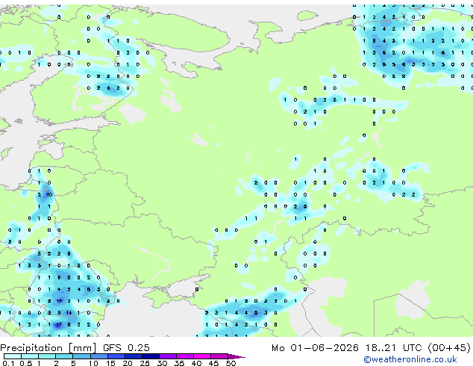Select the 20–25 mm legend swatch

click(x=134, y=356)
